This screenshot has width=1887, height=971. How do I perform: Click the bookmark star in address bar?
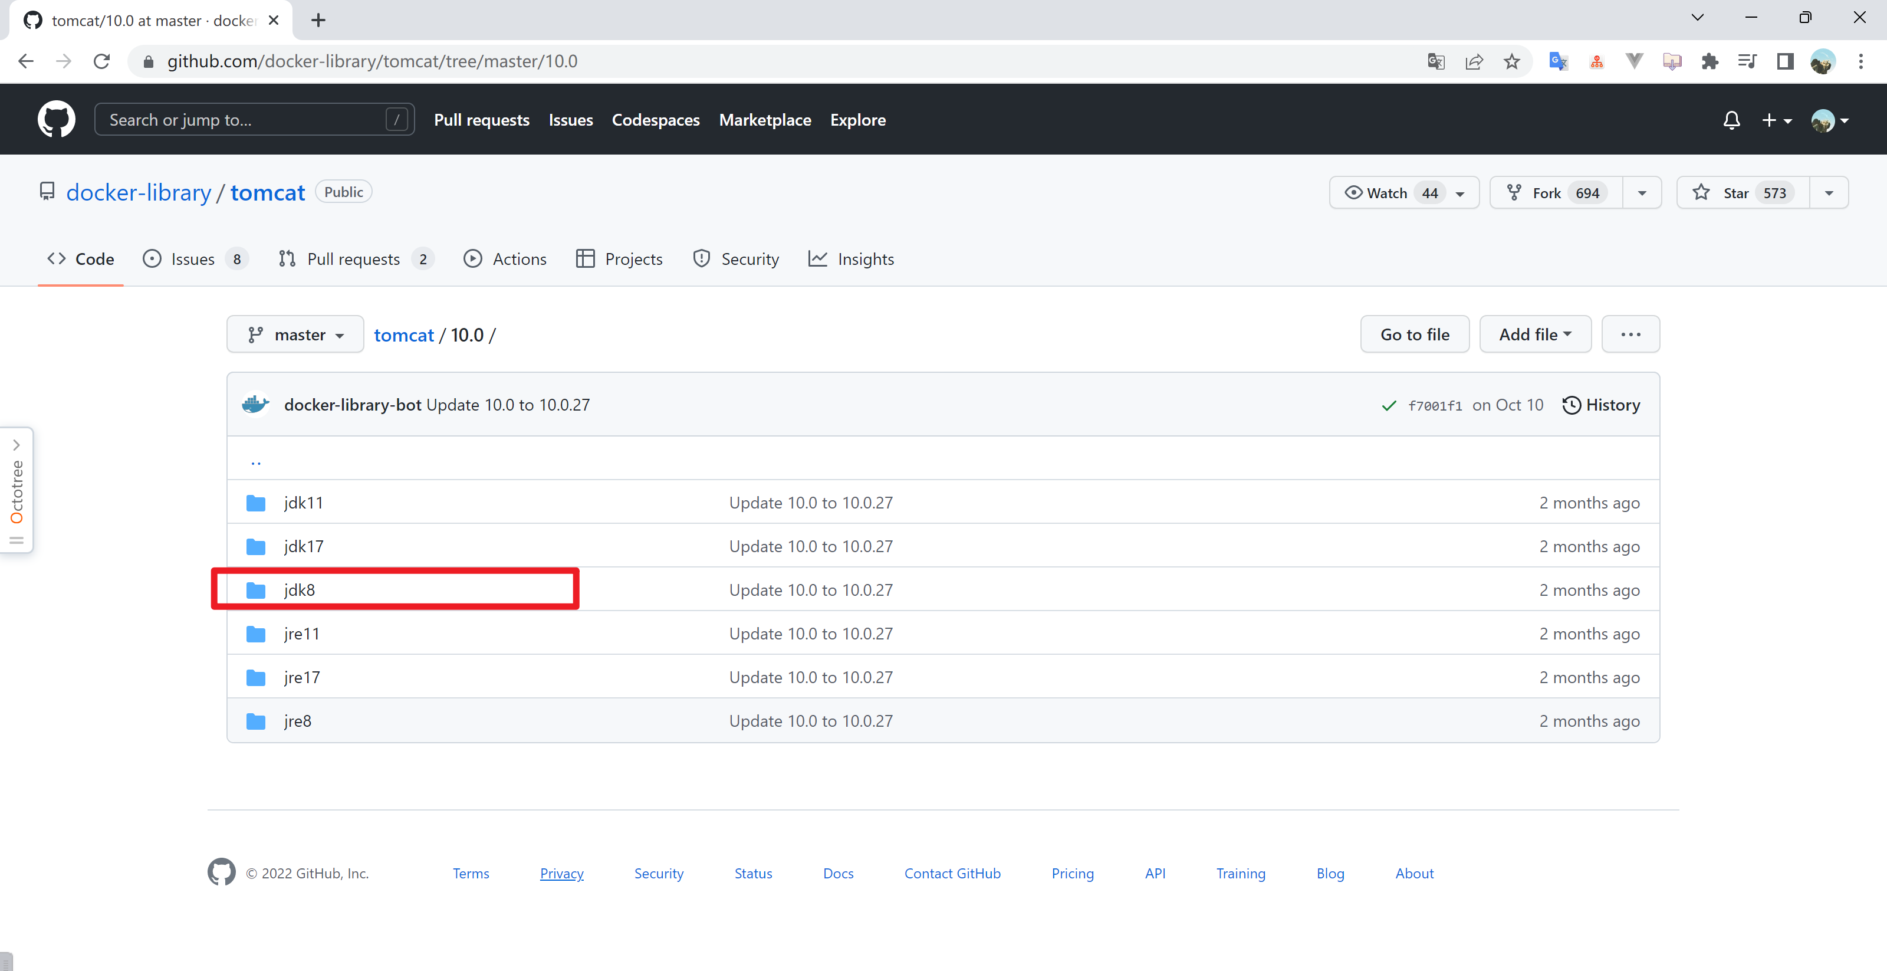pos(1511,61)
